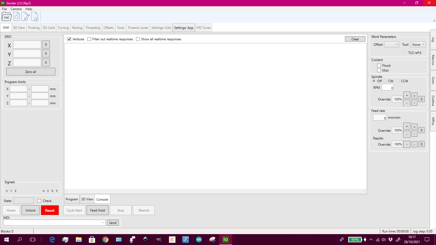Open Google Chrome from the taskbar
The height and width of the screenshot is (245, 436).
[x=105, y=240]
